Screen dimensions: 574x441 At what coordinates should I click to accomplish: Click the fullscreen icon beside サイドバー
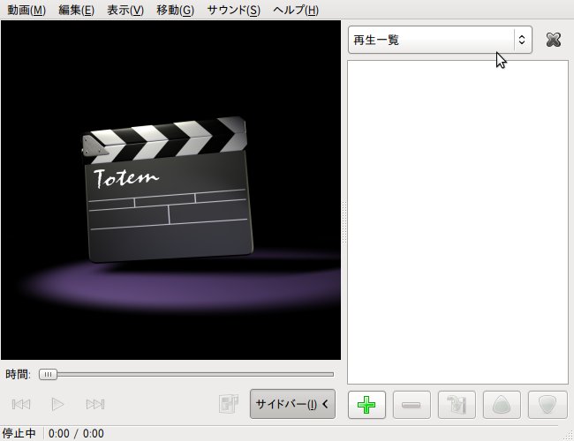[229, 404]
